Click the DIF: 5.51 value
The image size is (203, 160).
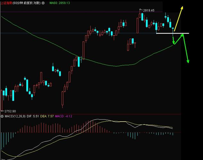(x=33, y=116)
